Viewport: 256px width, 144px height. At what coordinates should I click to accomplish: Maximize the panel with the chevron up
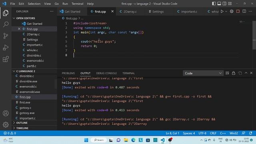click(246, 73)
